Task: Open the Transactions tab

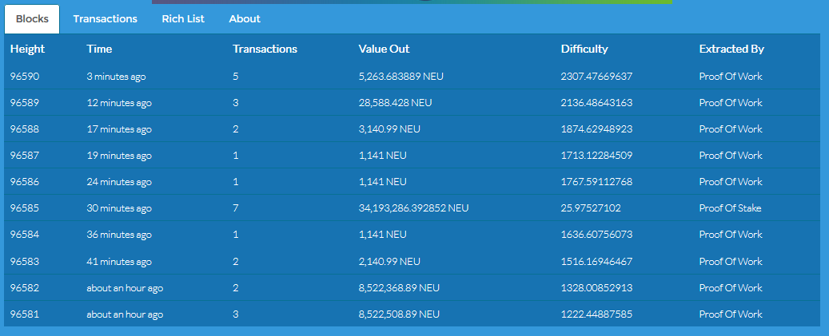Action: pos(106,19)
